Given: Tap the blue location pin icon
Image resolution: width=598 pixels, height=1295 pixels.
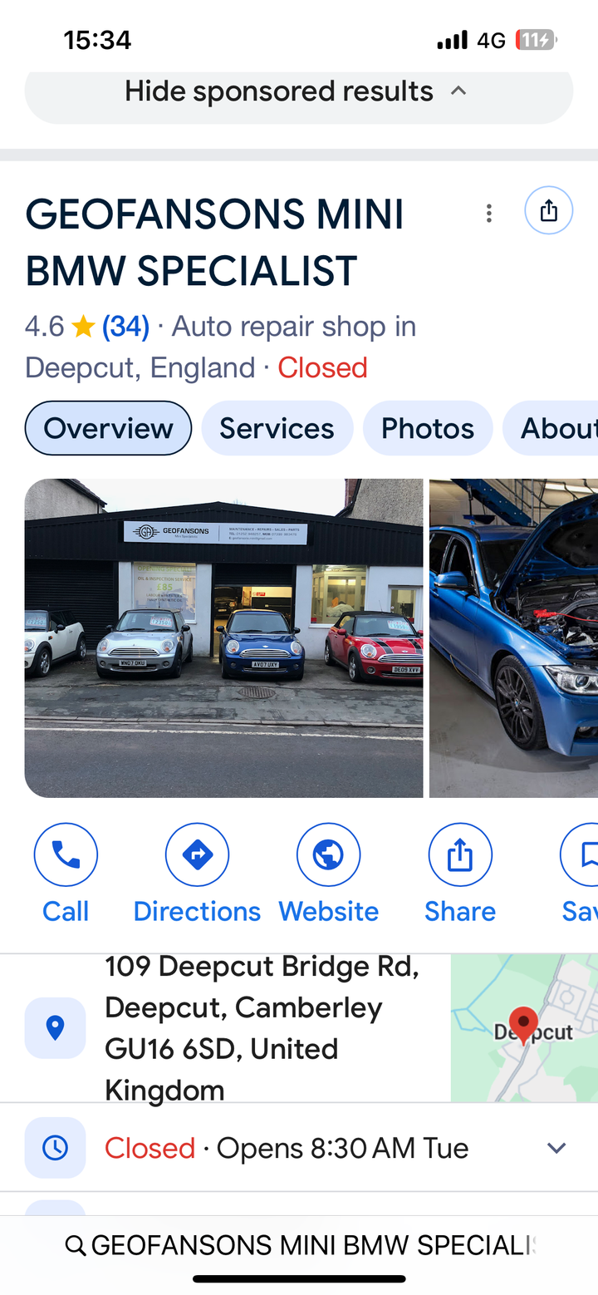Looking at the screenshot, I should pyautogui.click(x=55, y=1028).
